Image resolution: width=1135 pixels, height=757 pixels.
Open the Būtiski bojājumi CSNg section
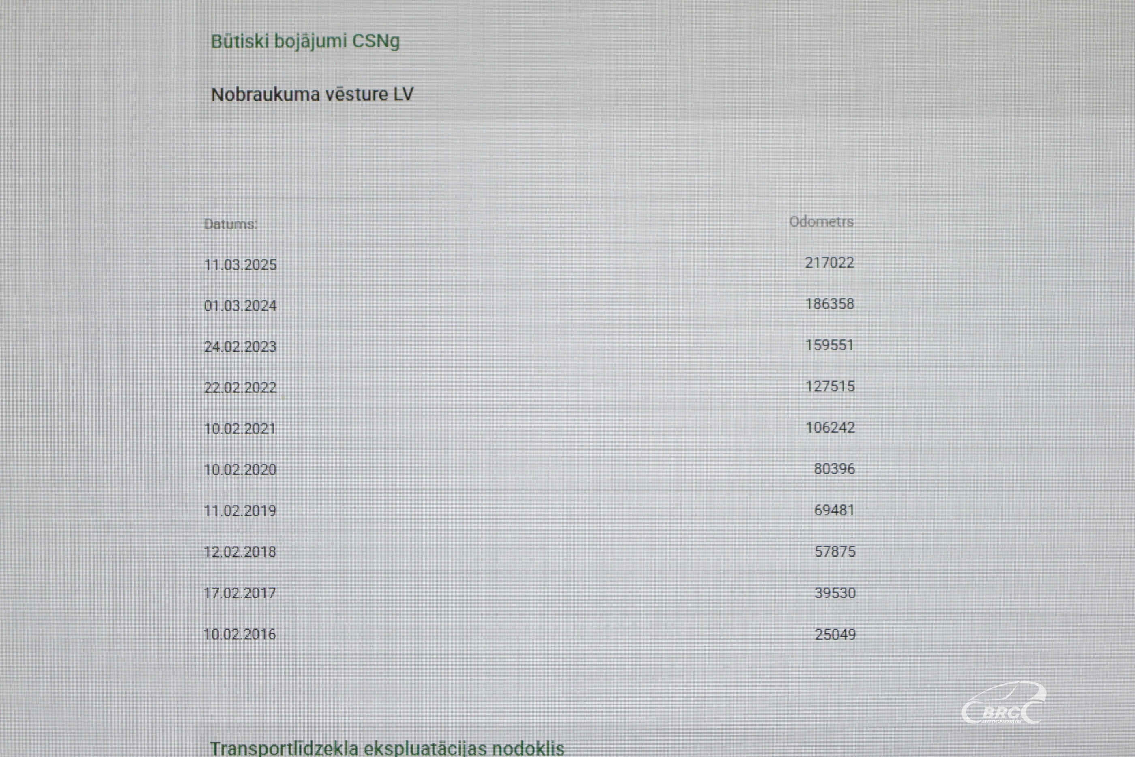coord(306,41)
